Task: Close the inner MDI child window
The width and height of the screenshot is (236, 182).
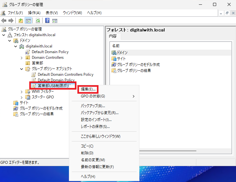Action: [233, 13]
